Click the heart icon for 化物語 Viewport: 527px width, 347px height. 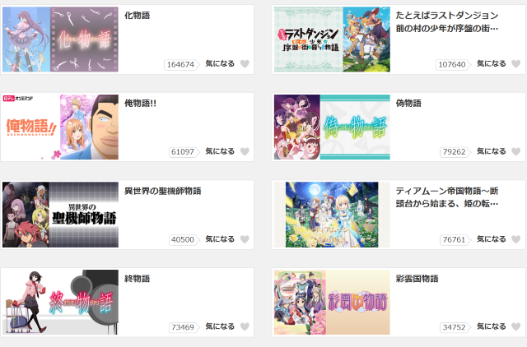[x=245, y=64]
